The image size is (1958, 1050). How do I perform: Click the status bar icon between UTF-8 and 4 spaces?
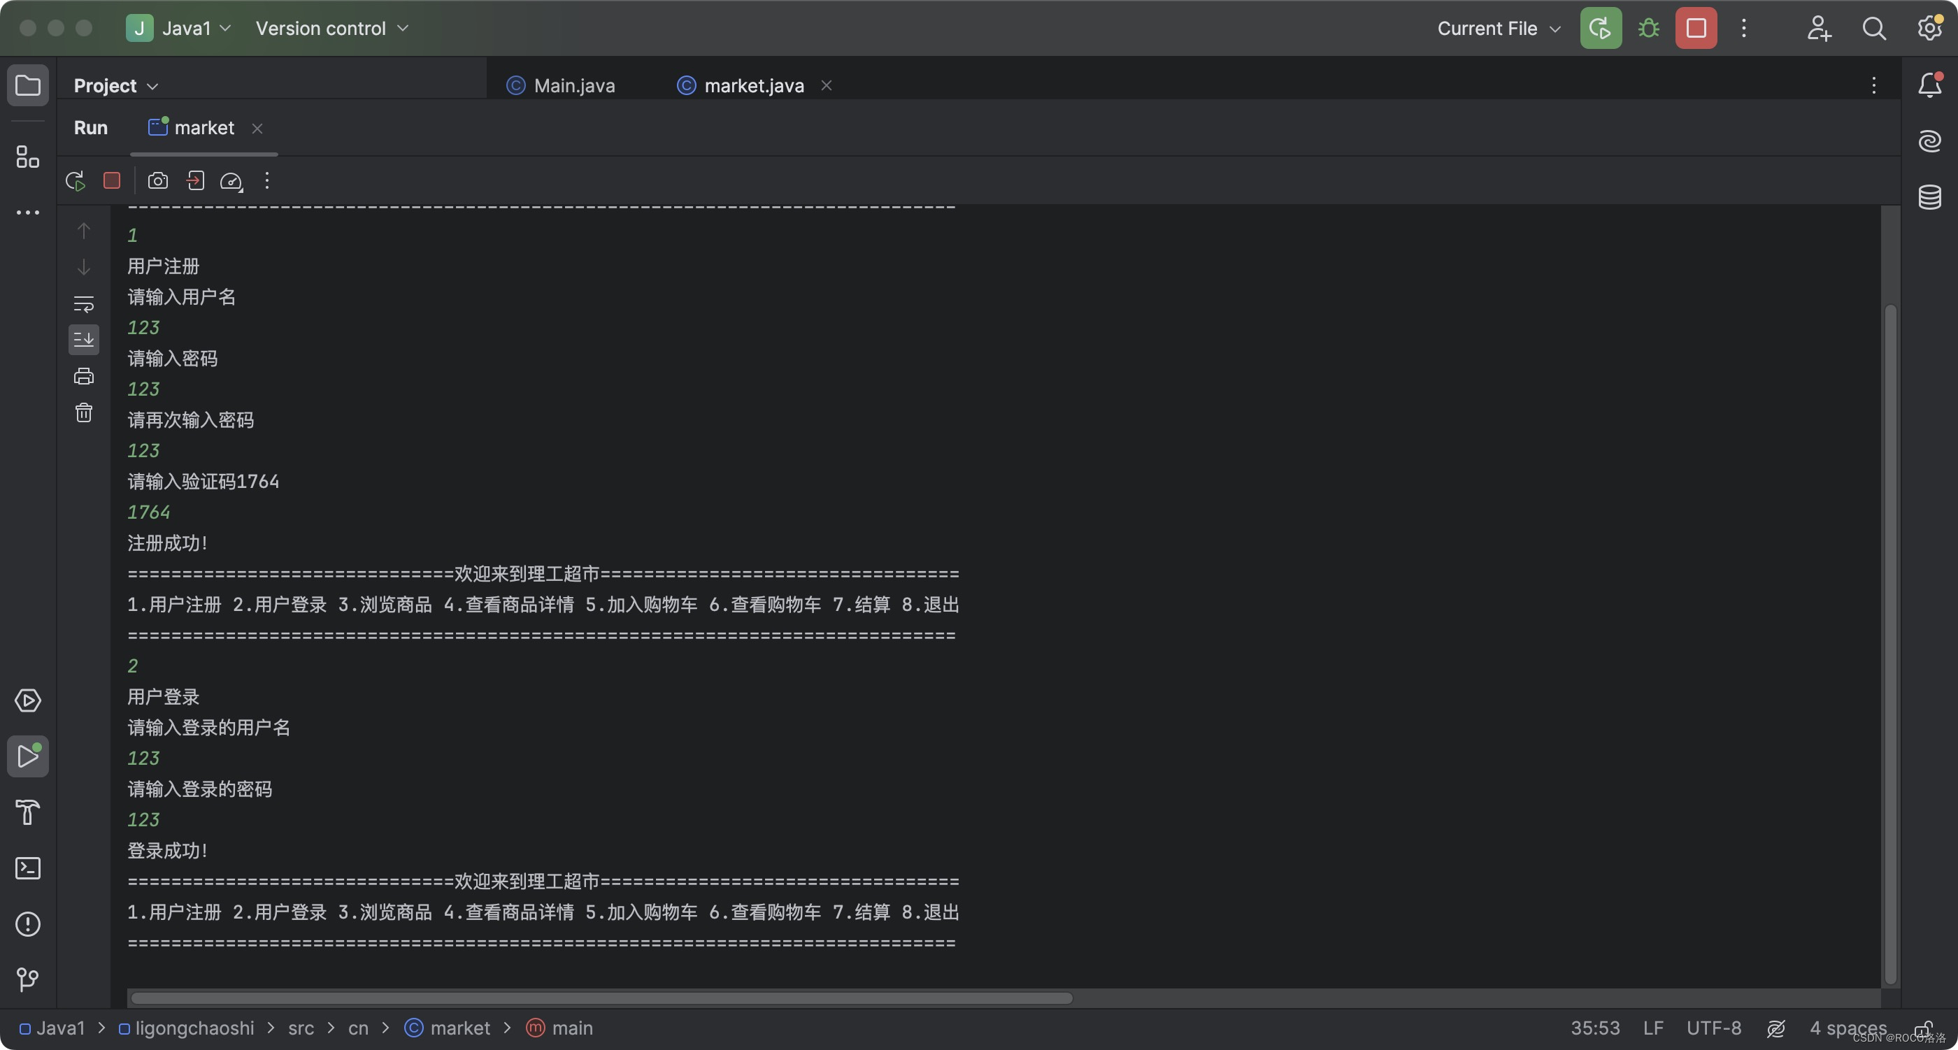(1775, 1028)
